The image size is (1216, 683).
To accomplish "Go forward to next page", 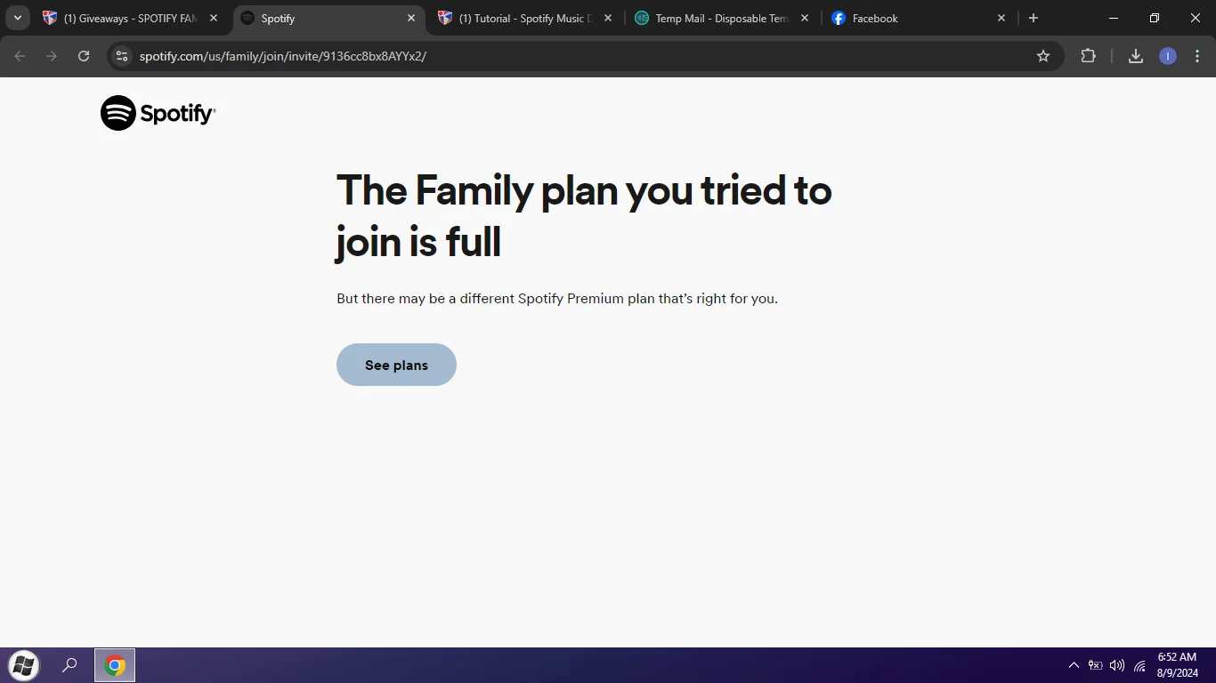I will [52, 56].
